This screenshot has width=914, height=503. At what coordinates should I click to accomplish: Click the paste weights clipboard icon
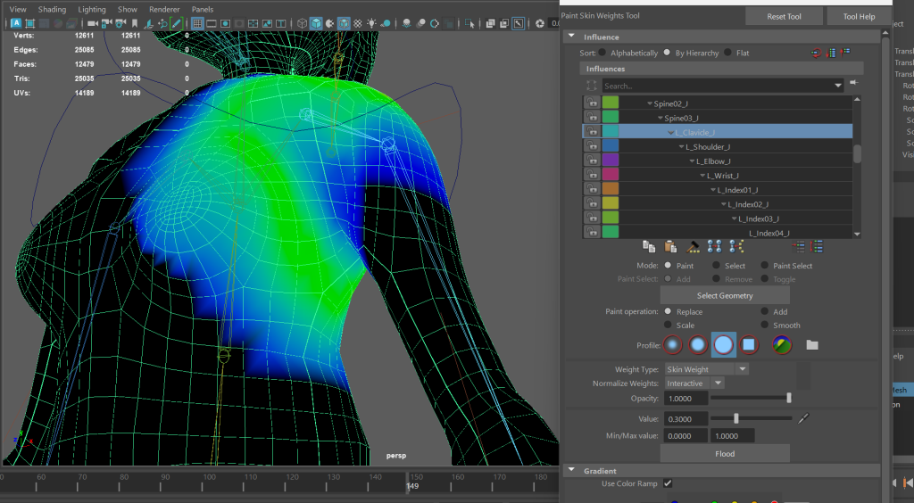671,246
